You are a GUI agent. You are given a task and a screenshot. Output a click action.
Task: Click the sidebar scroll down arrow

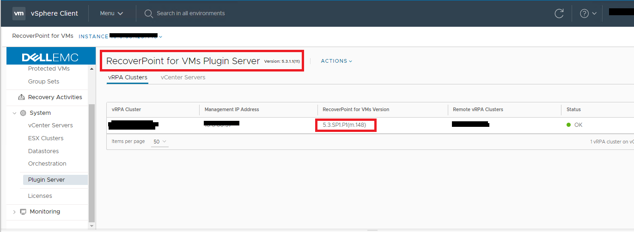[91, 226]
